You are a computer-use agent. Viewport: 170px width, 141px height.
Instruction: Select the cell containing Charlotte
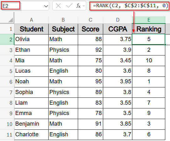tap(31, 135)
